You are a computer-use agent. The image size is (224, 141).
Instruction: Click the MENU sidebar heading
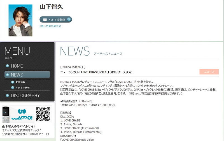[x=17, y=51]
